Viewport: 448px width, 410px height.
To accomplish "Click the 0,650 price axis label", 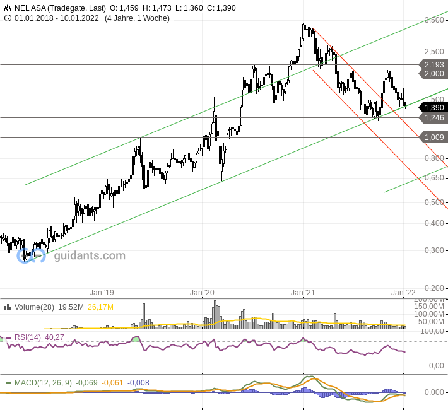I will pos(434,178).
